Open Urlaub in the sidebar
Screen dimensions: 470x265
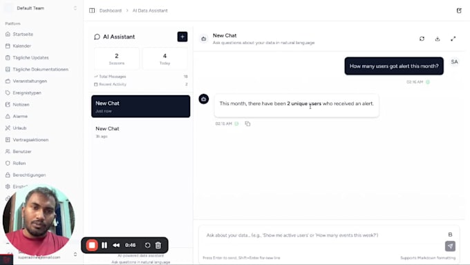tap(19, 128)
